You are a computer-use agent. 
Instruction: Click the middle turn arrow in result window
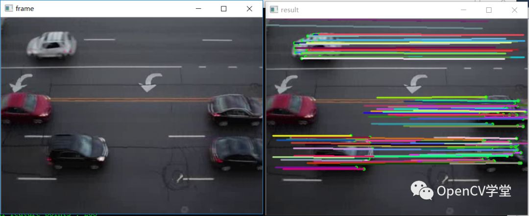[x=416, y=84]
